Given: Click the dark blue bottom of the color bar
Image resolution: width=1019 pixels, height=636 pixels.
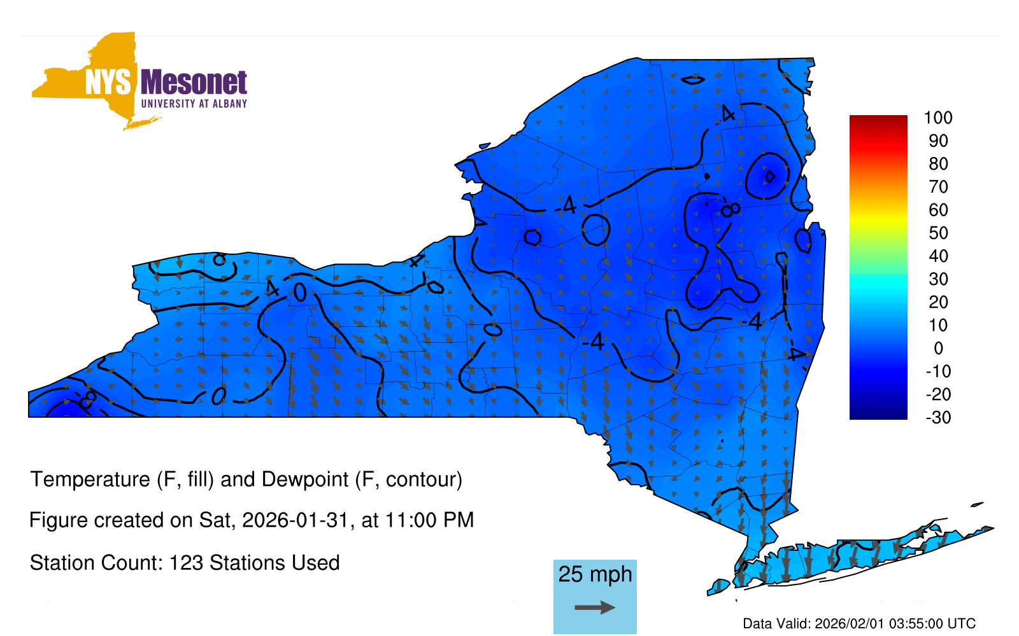Looking at the screenshot, I should point(878,412).
